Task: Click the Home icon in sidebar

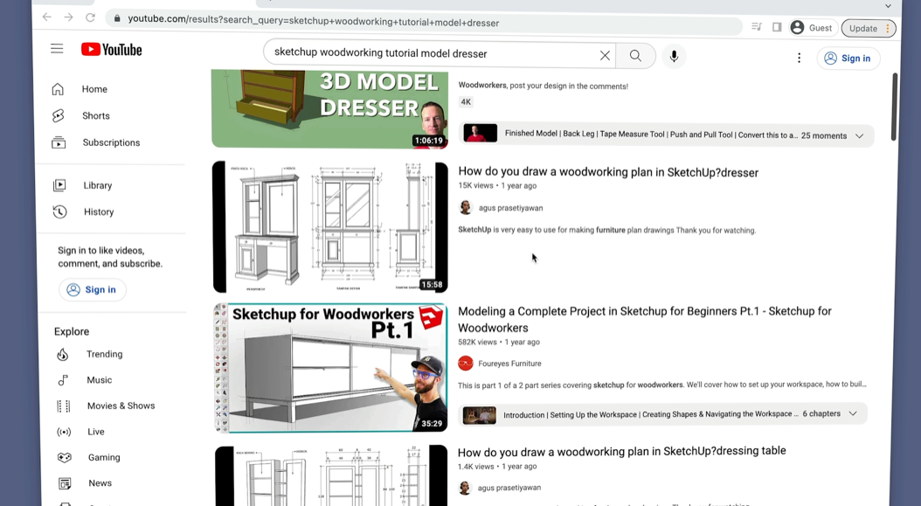Action: (x=58, y=89)
